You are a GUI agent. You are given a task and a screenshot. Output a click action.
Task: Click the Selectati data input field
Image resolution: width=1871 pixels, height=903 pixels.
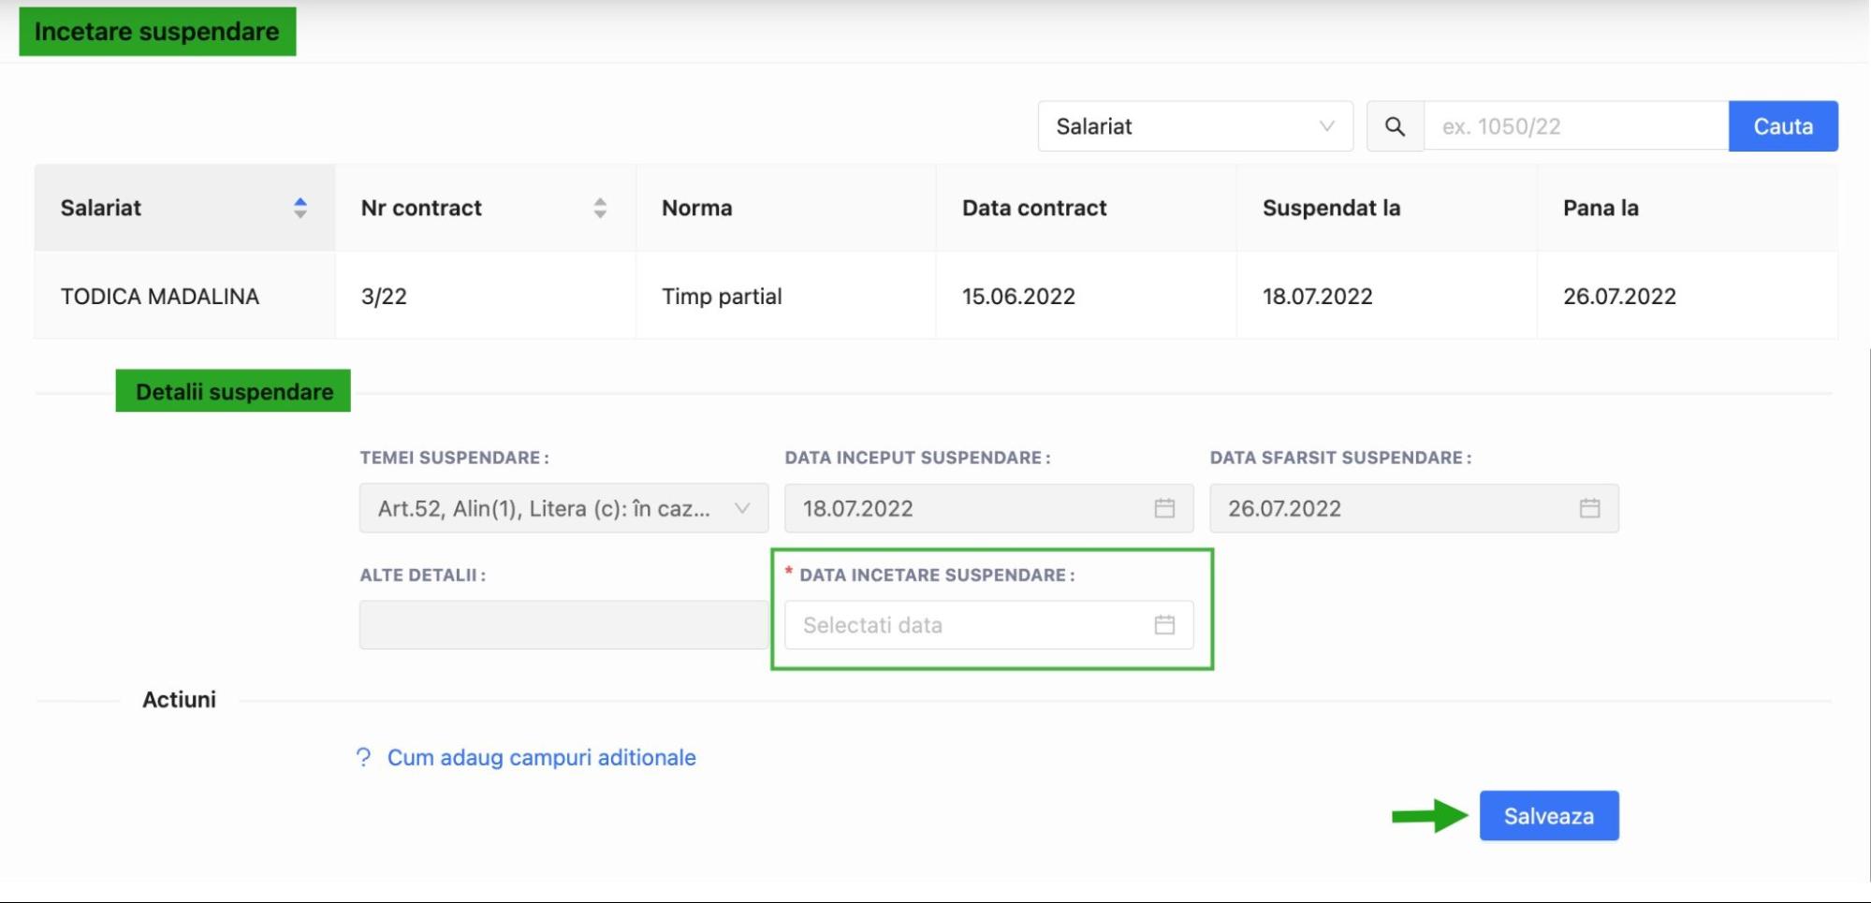(x=988, y=625)
